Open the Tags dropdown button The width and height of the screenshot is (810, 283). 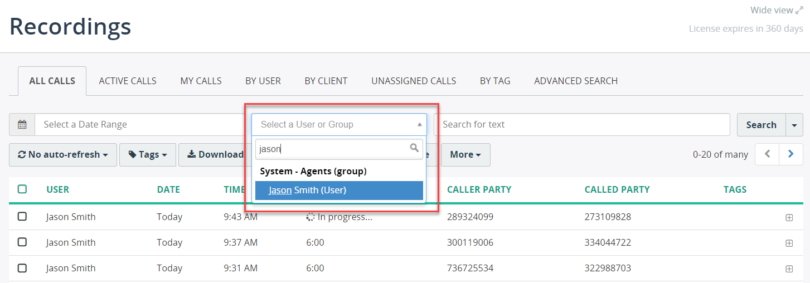point(148,155)
